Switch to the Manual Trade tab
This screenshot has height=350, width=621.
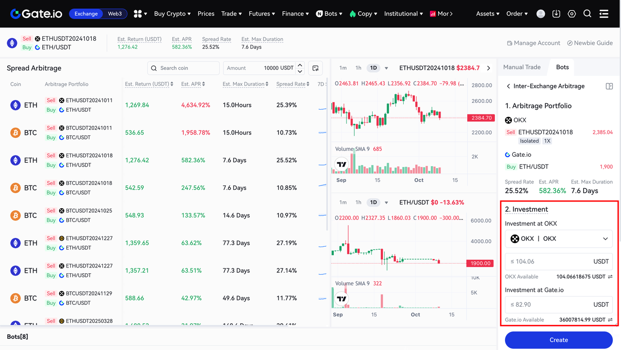pos(522,67)
